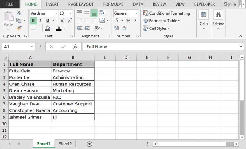The height and width of the screenshot is (149, 246).
Task: Switch to the DATA tab
Action: coord(138,4)
